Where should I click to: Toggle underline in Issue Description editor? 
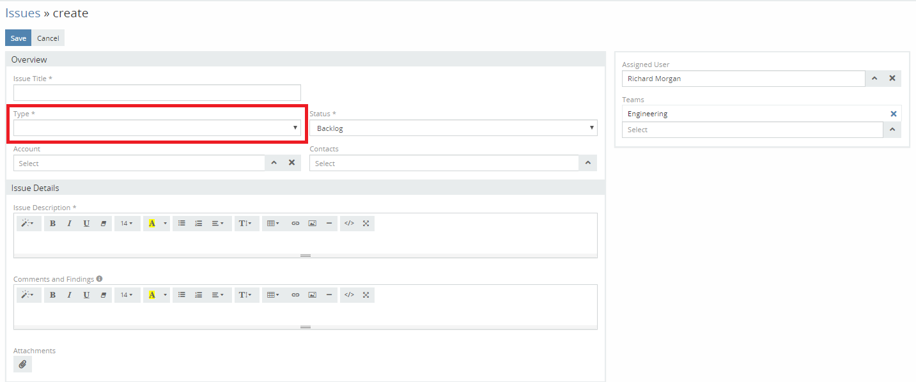(x=86, y=224)
